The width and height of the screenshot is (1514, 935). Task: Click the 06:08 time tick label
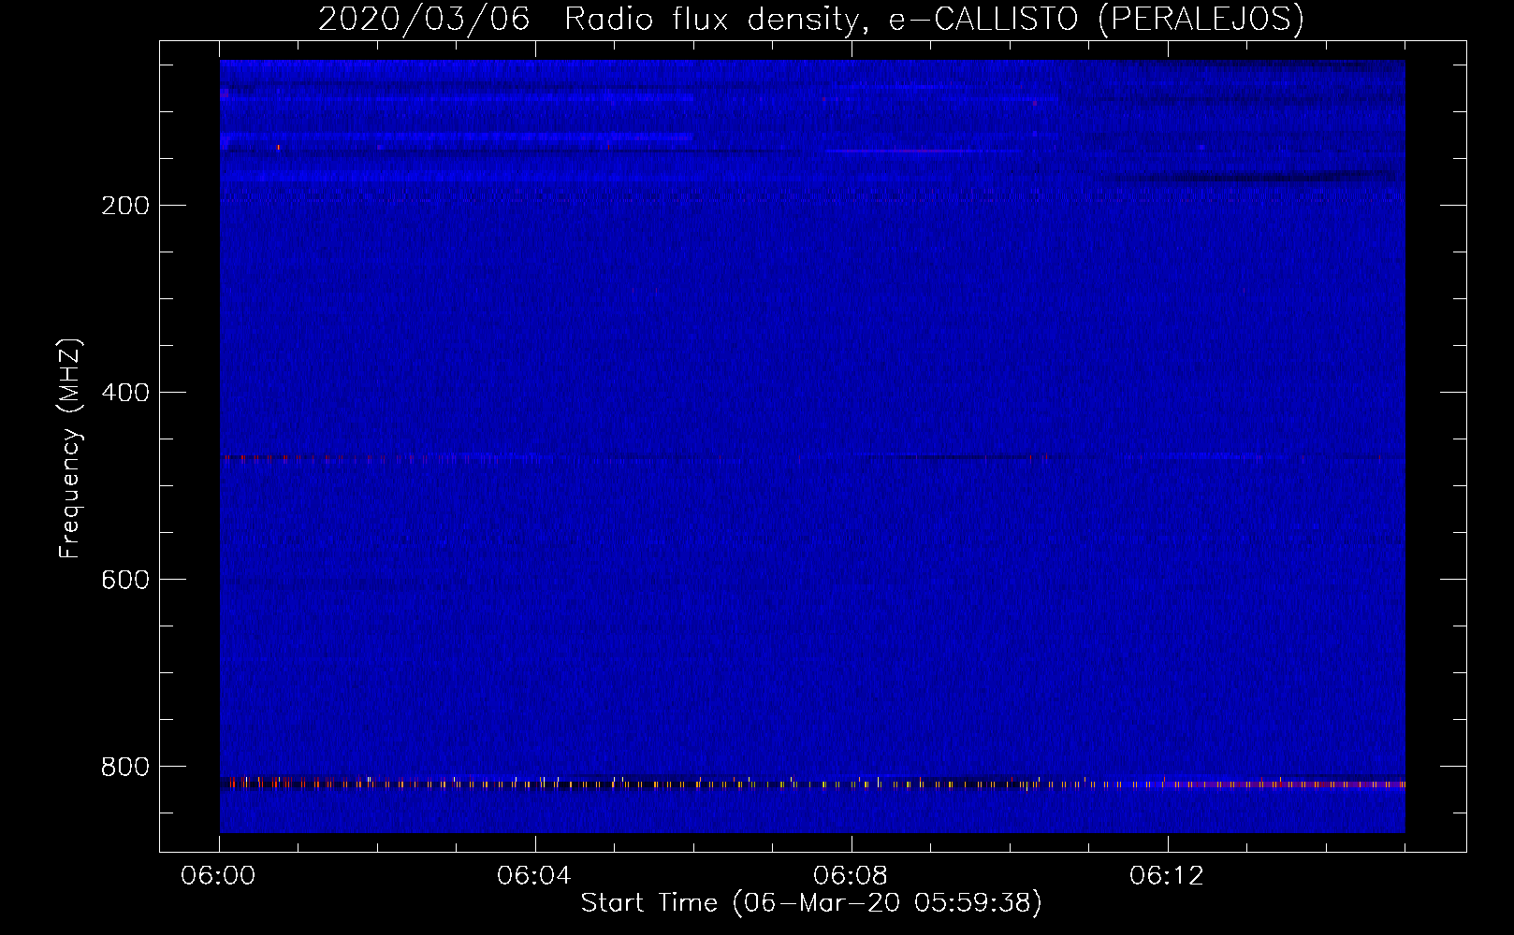point(852,877)
